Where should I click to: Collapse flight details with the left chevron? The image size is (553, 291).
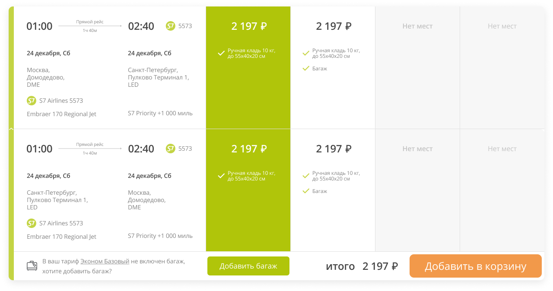(11, 129)
